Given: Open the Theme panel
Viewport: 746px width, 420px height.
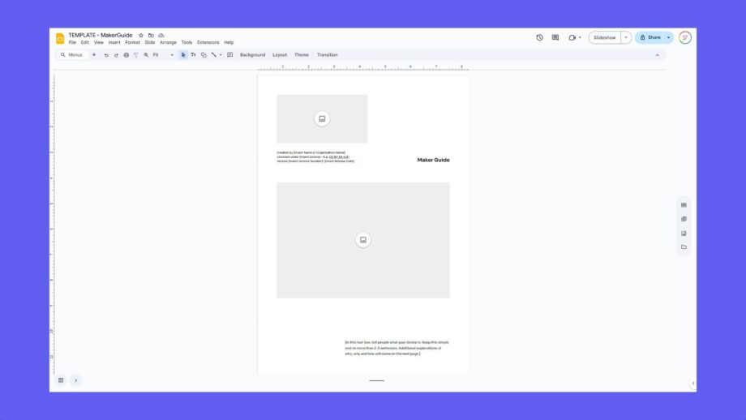Looking at the screenshot, I should pyautogui.click(x=302, y=55).
